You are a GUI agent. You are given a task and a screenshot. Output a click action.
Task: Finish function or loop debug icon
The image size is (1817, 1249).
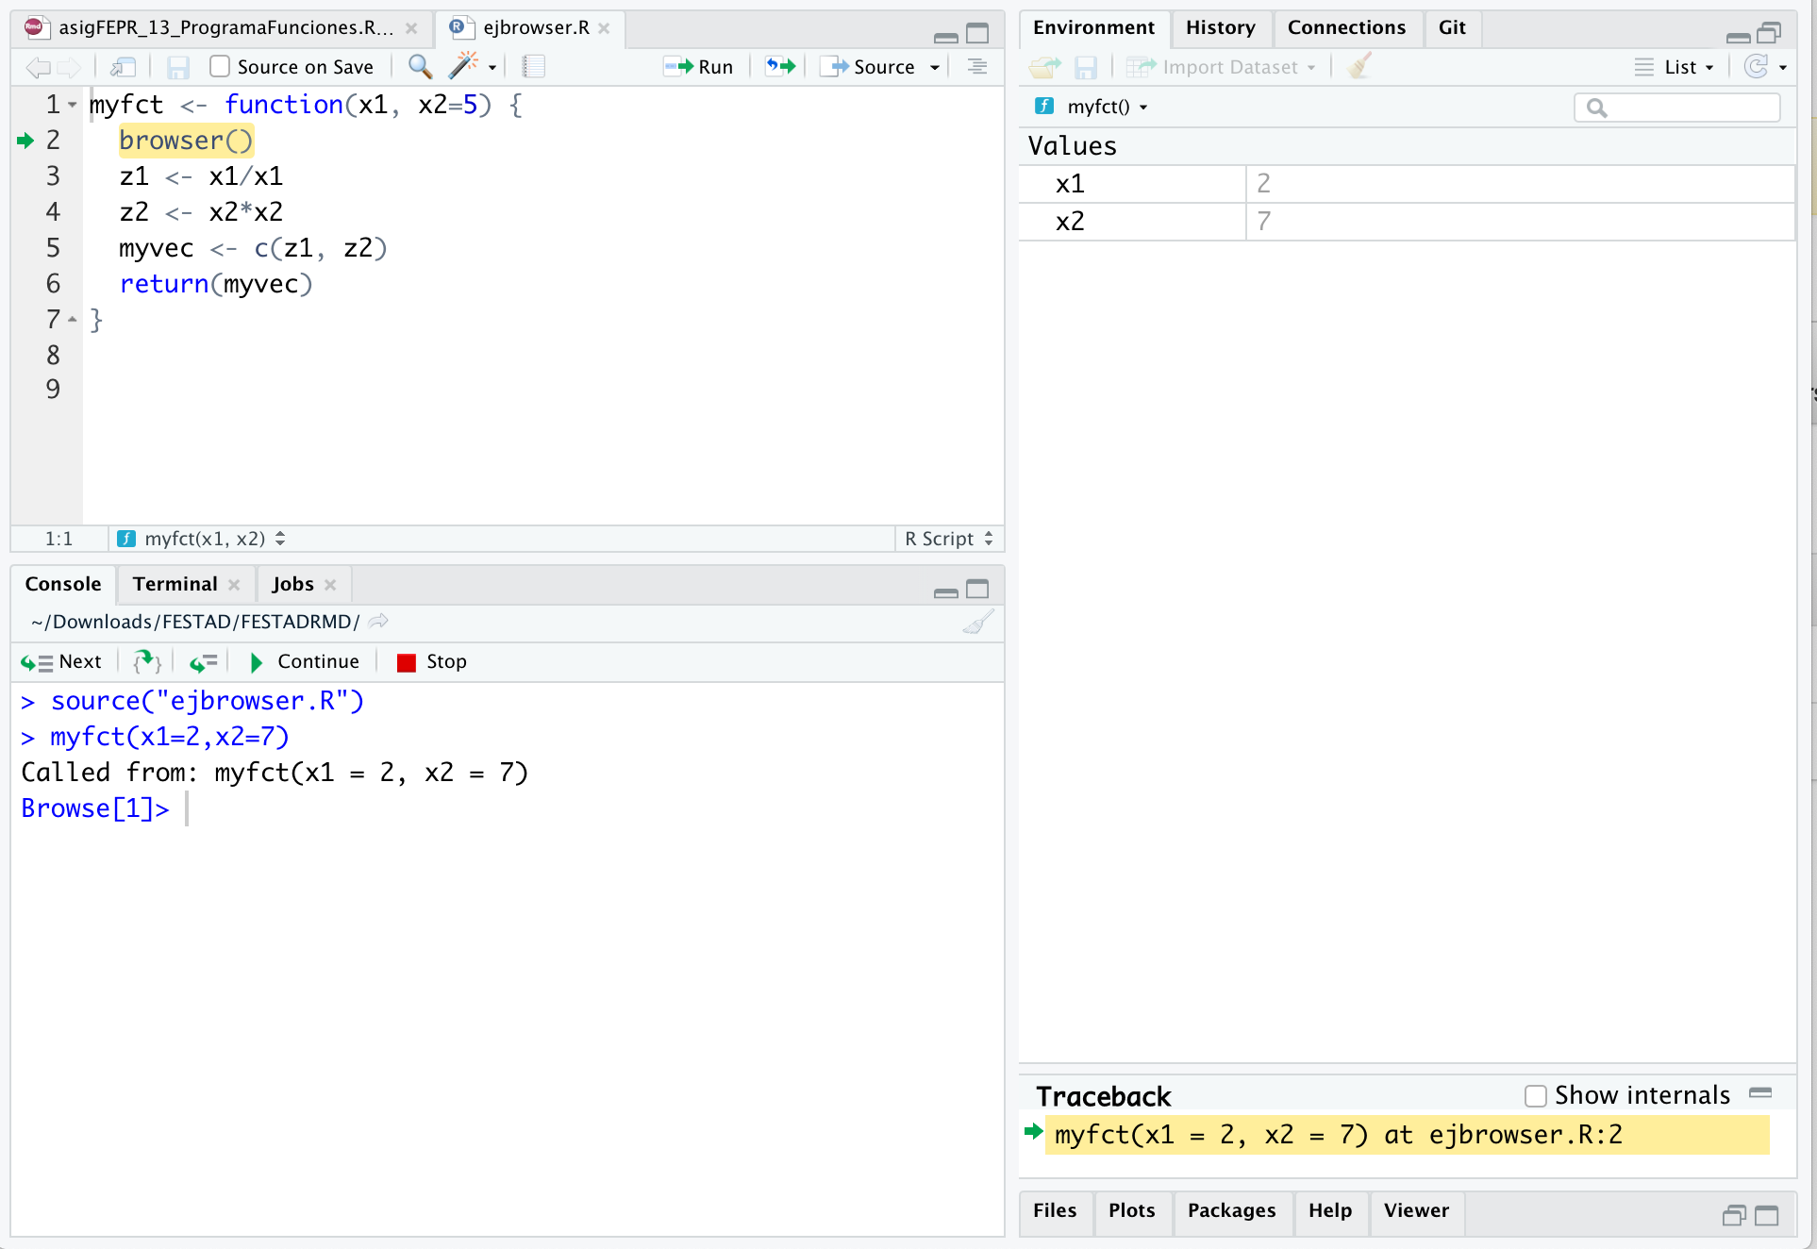(203, 662)
